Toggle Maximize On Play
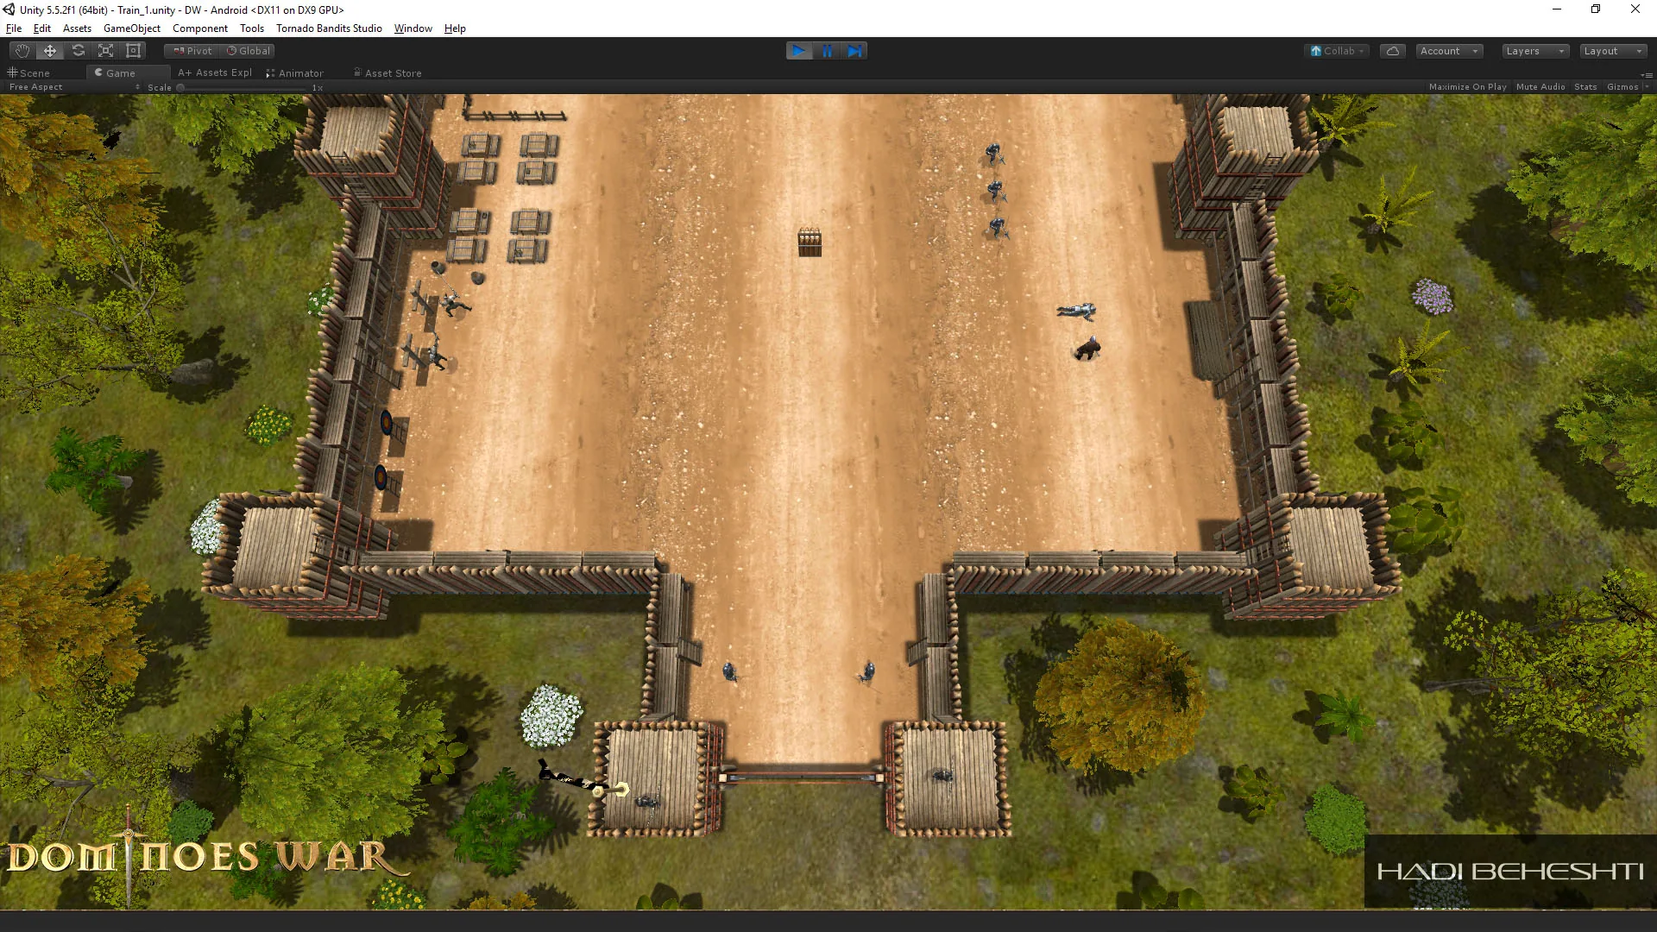 pos(1467,87)
